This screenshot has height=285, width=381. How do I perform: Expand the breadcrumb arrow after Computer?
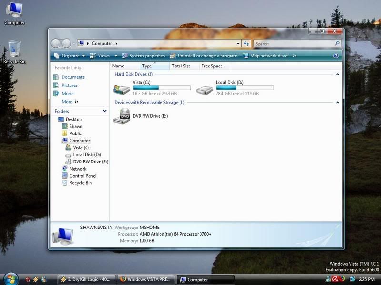[116, 44]
